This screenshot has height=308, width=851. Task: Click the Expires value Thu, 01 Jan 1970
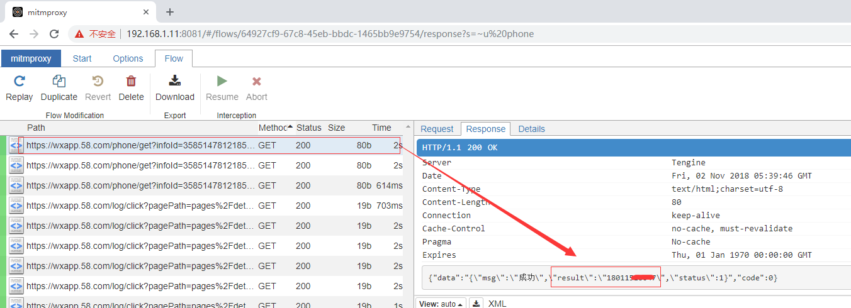(741, 255)
